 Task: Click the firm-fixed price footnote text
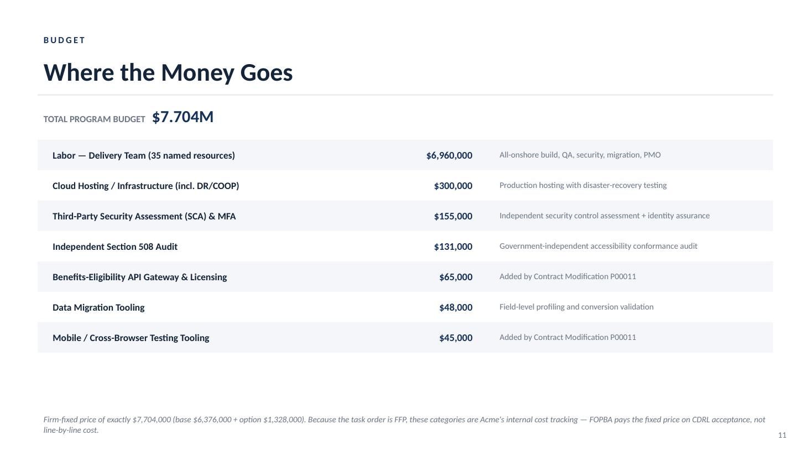(x=404, y=425)
